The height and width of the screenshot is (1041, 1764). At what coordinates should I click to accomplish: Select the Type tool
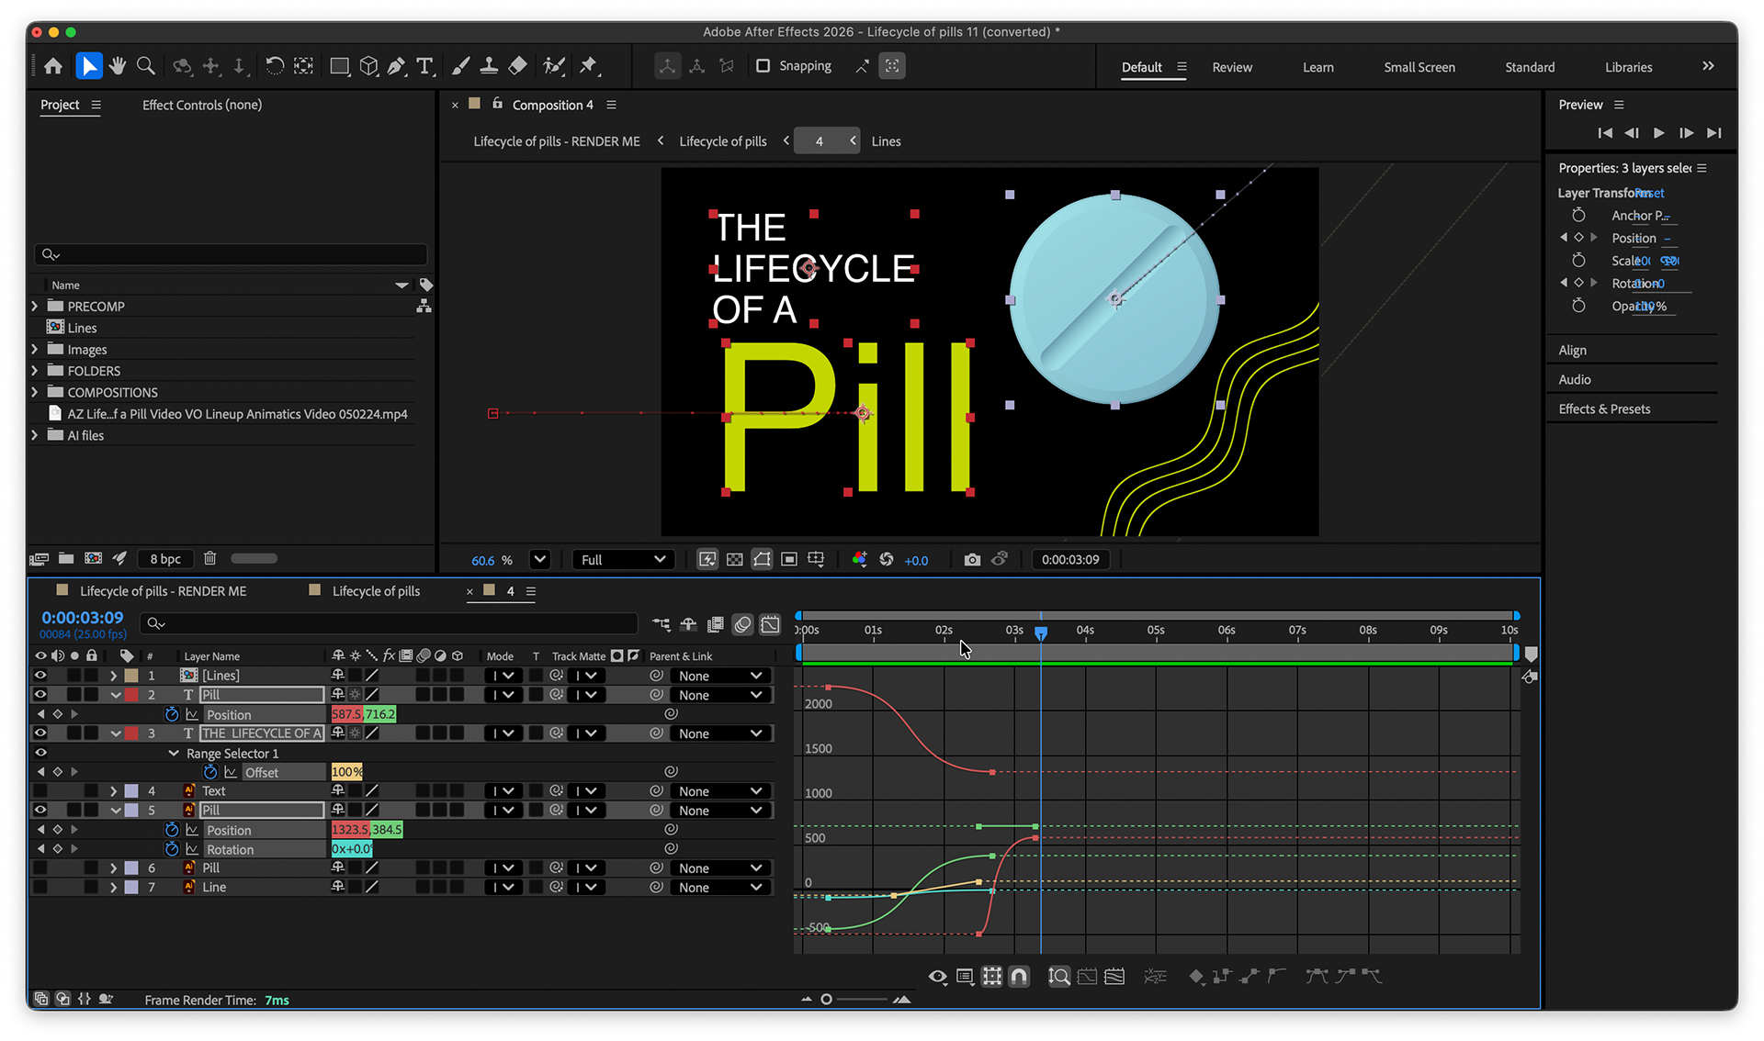pos(424,66)
